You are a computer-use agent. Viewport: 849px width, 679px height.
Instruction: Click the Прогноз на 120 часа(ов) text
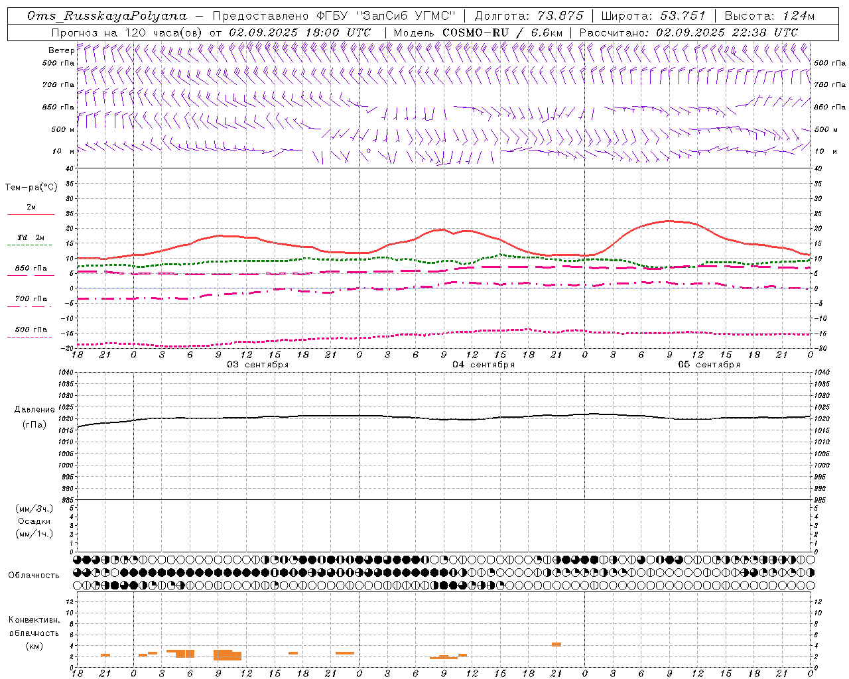tap(127, 32)
